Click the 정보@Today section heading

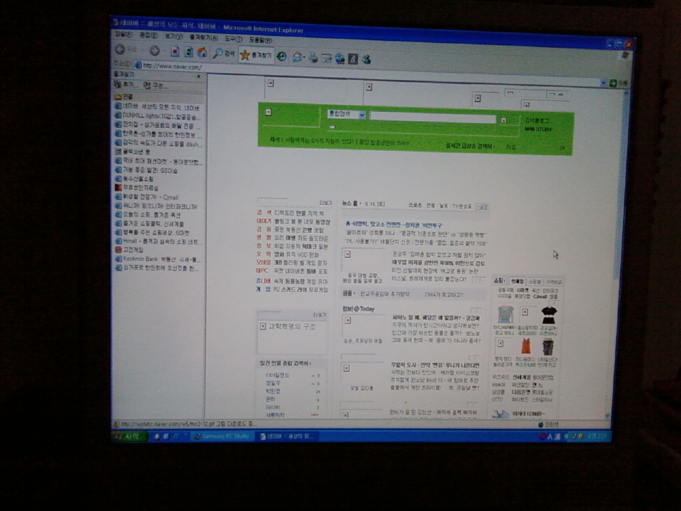click(358, 309)
